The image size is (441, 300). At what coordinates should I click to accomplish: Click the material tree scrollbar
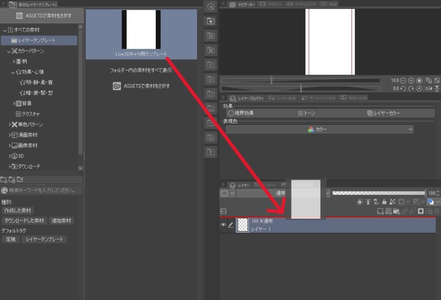(80, 92)
